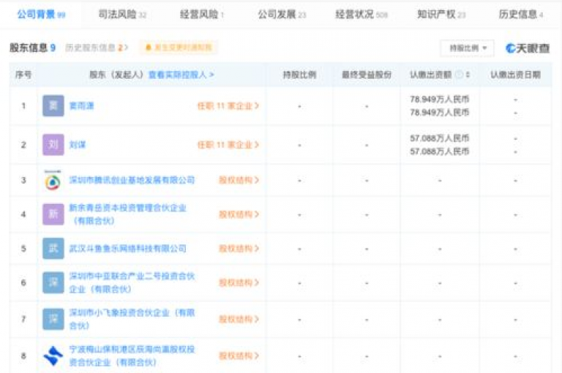Expand 股权结构 in row 8
Image resolution: width=562 pixels, height=373 pixels.
click(x=239, y=355)
